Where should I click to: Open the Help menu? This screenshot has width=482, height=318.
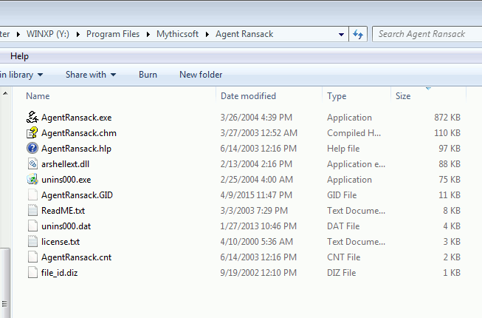click(x=19, y=56)
